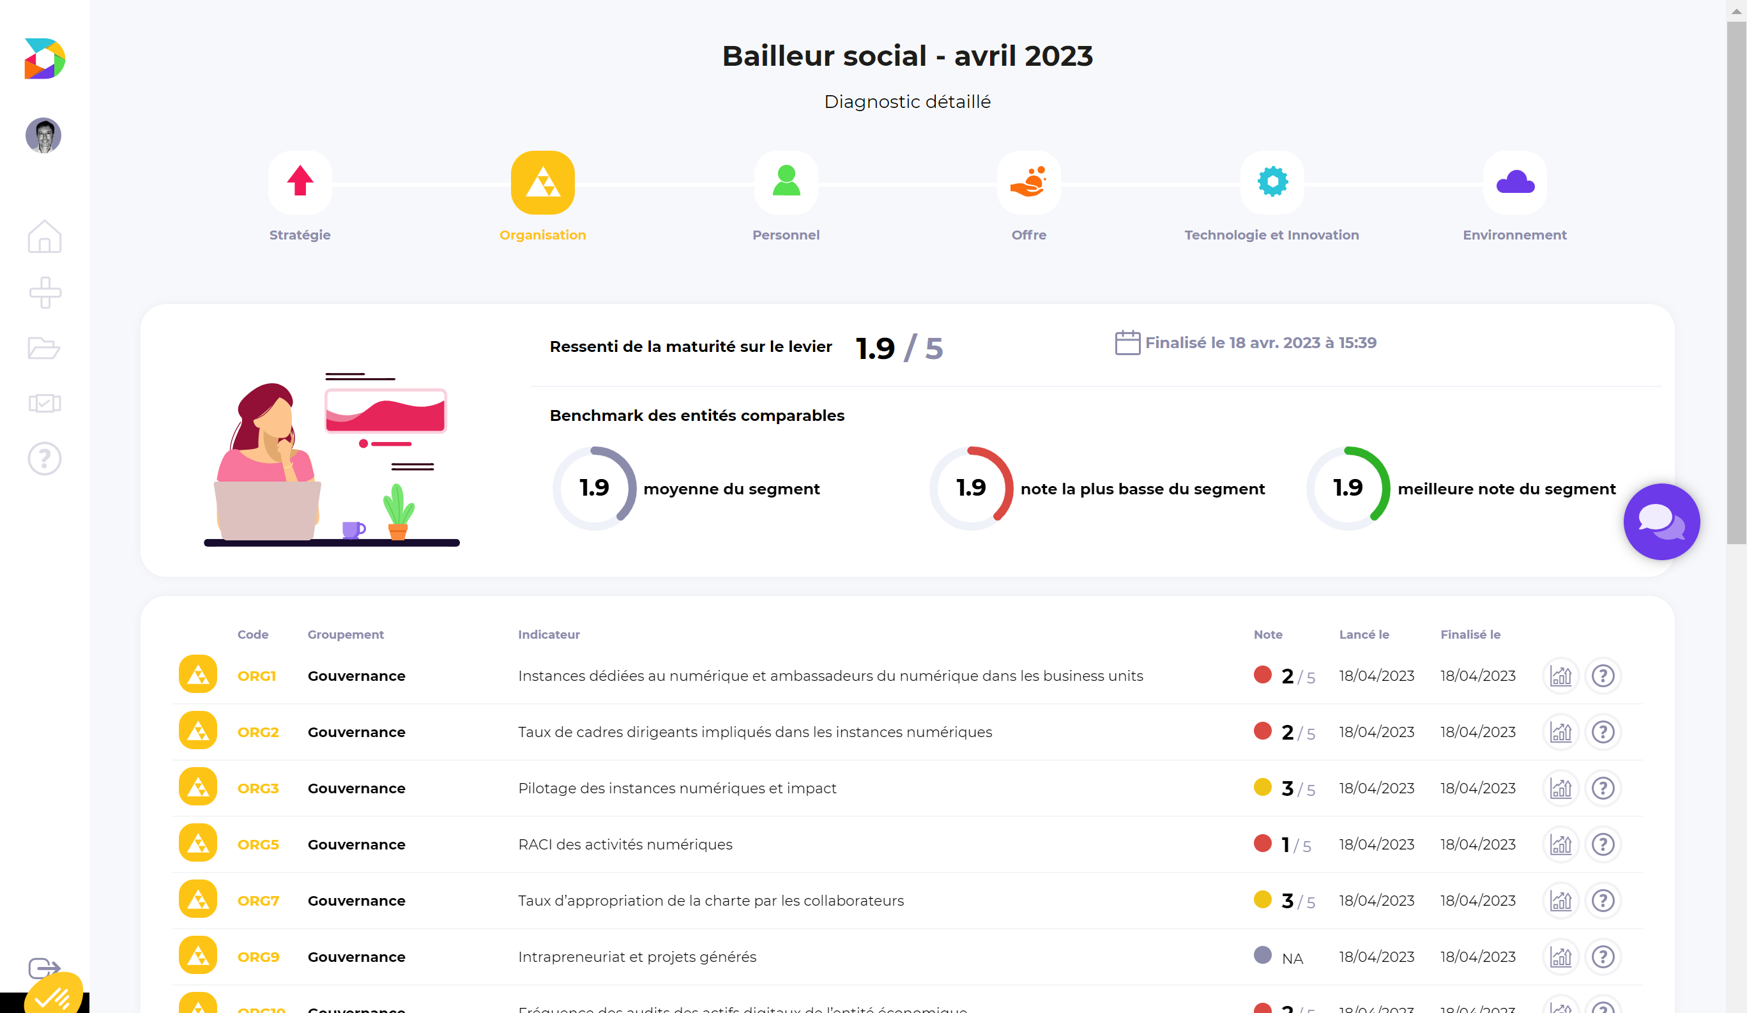1747x1013 pixels.
Task: Switch to the Personnel tab
Action: click(786, 183)
